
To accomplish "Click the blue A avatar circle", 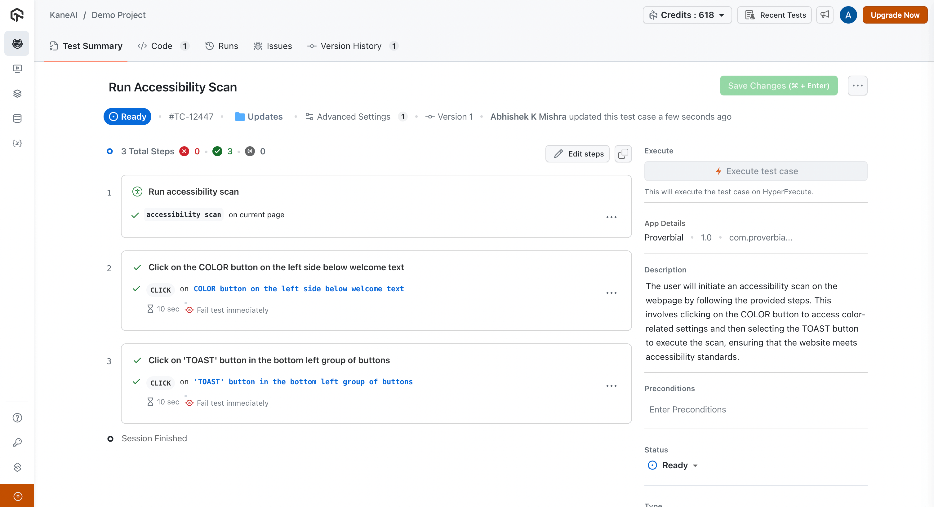I will 848,15.
